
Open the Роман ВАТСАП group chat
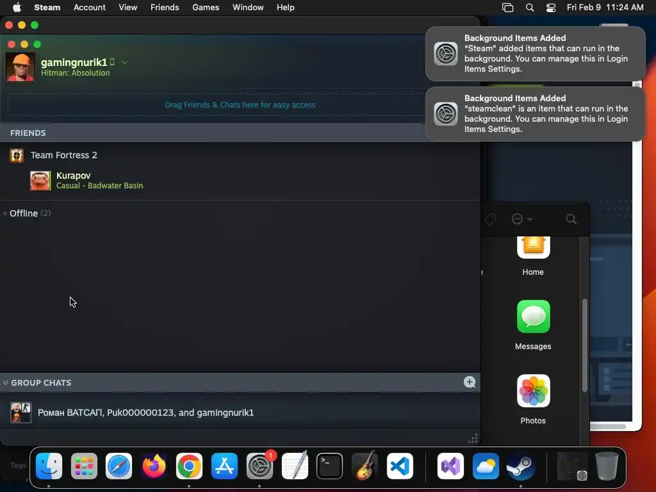(240, 413)
